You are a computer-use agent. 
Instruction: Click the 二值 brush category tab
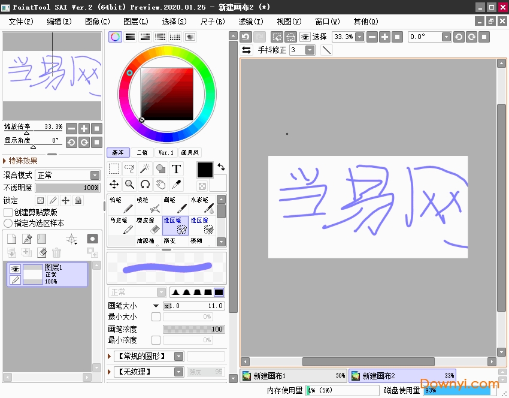pyautogui.click(x=142, y=152)
